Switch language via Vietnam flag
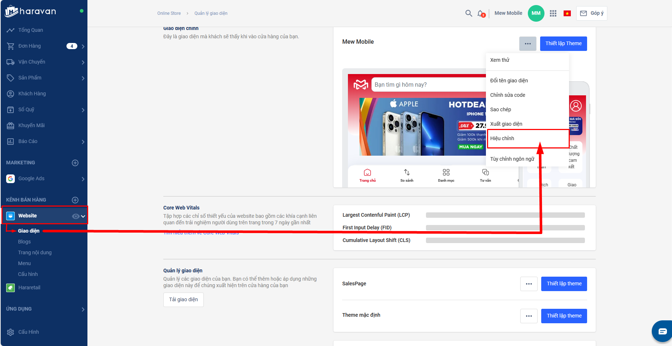The image size is (672, 346). tap(567, 13)
